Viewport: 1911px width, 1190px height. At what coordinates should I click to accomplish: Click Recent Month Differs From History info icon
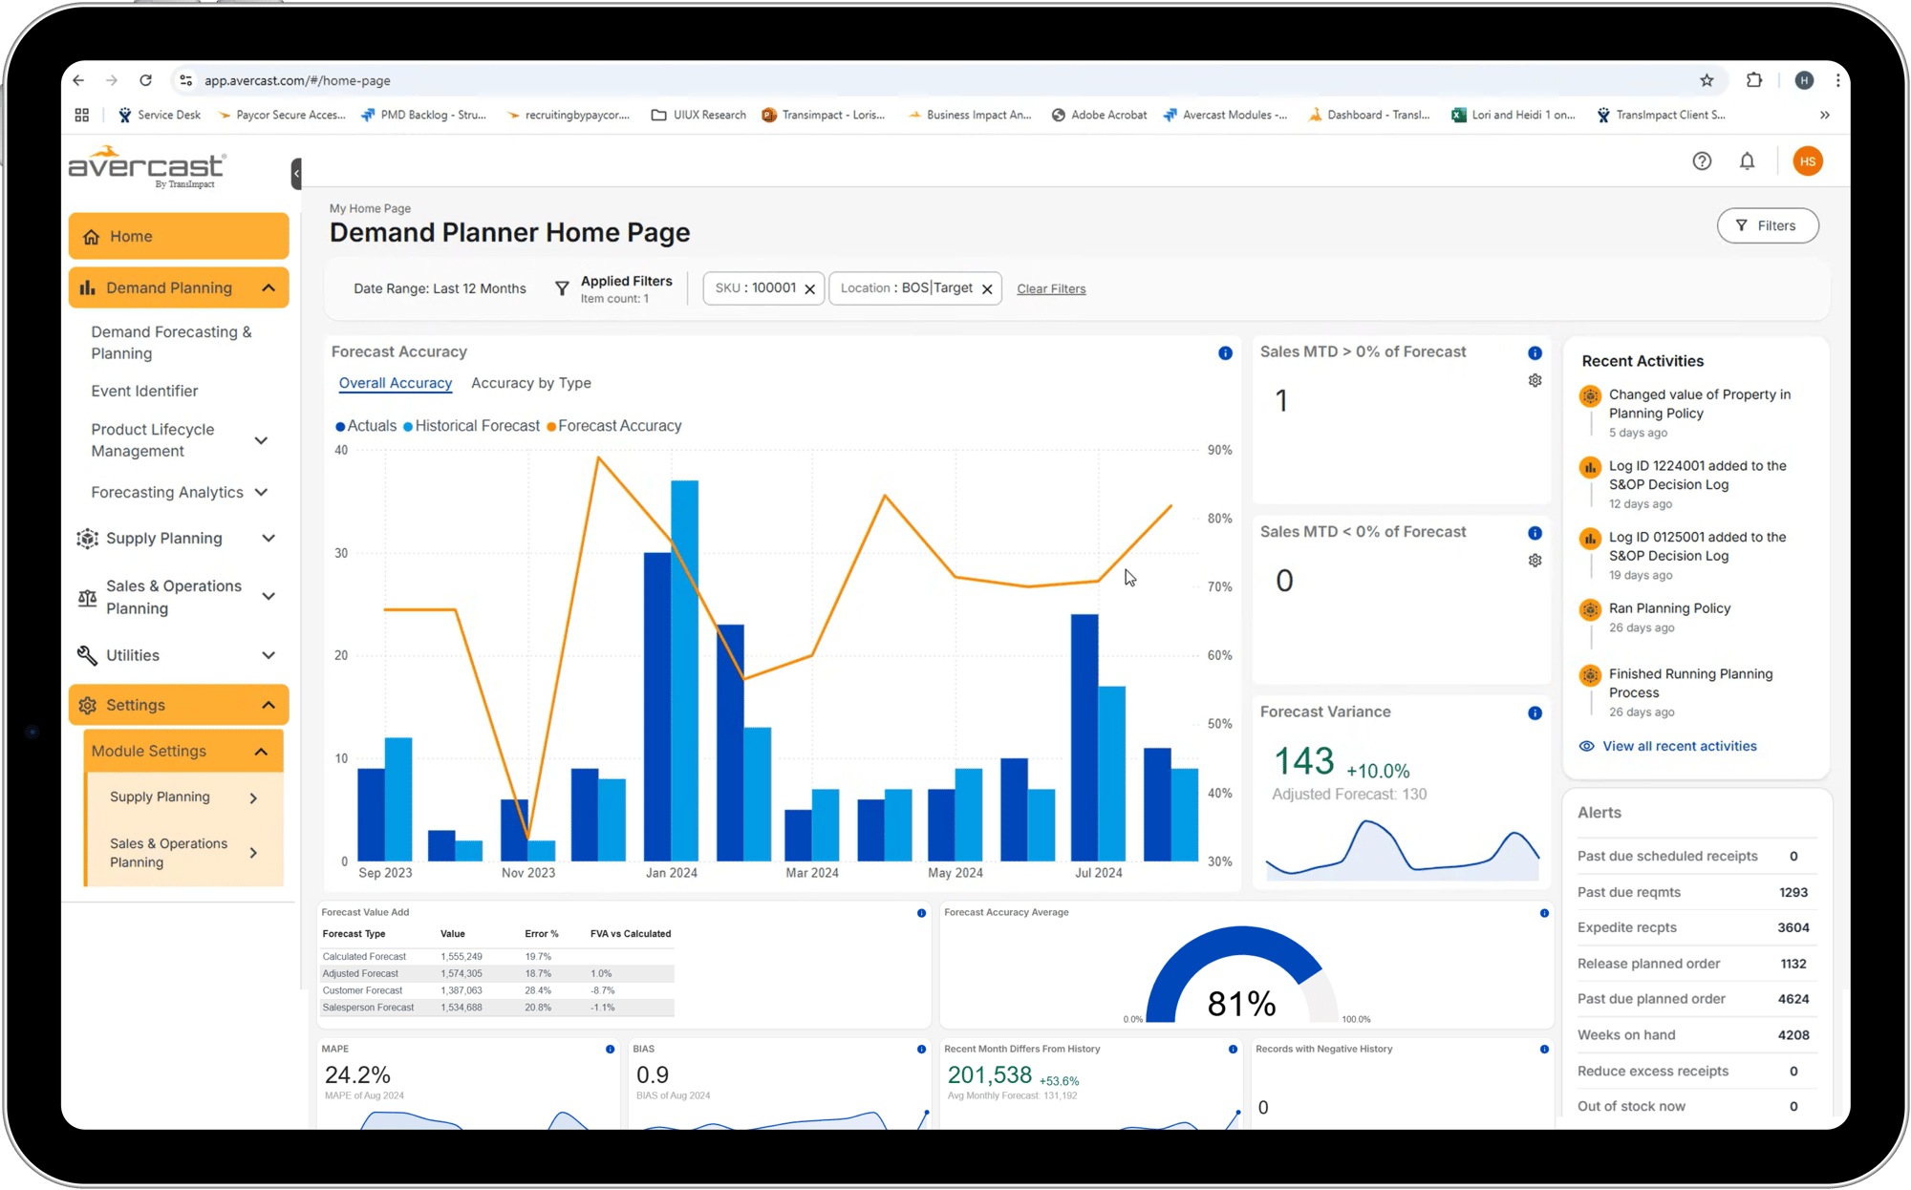1233,1050
